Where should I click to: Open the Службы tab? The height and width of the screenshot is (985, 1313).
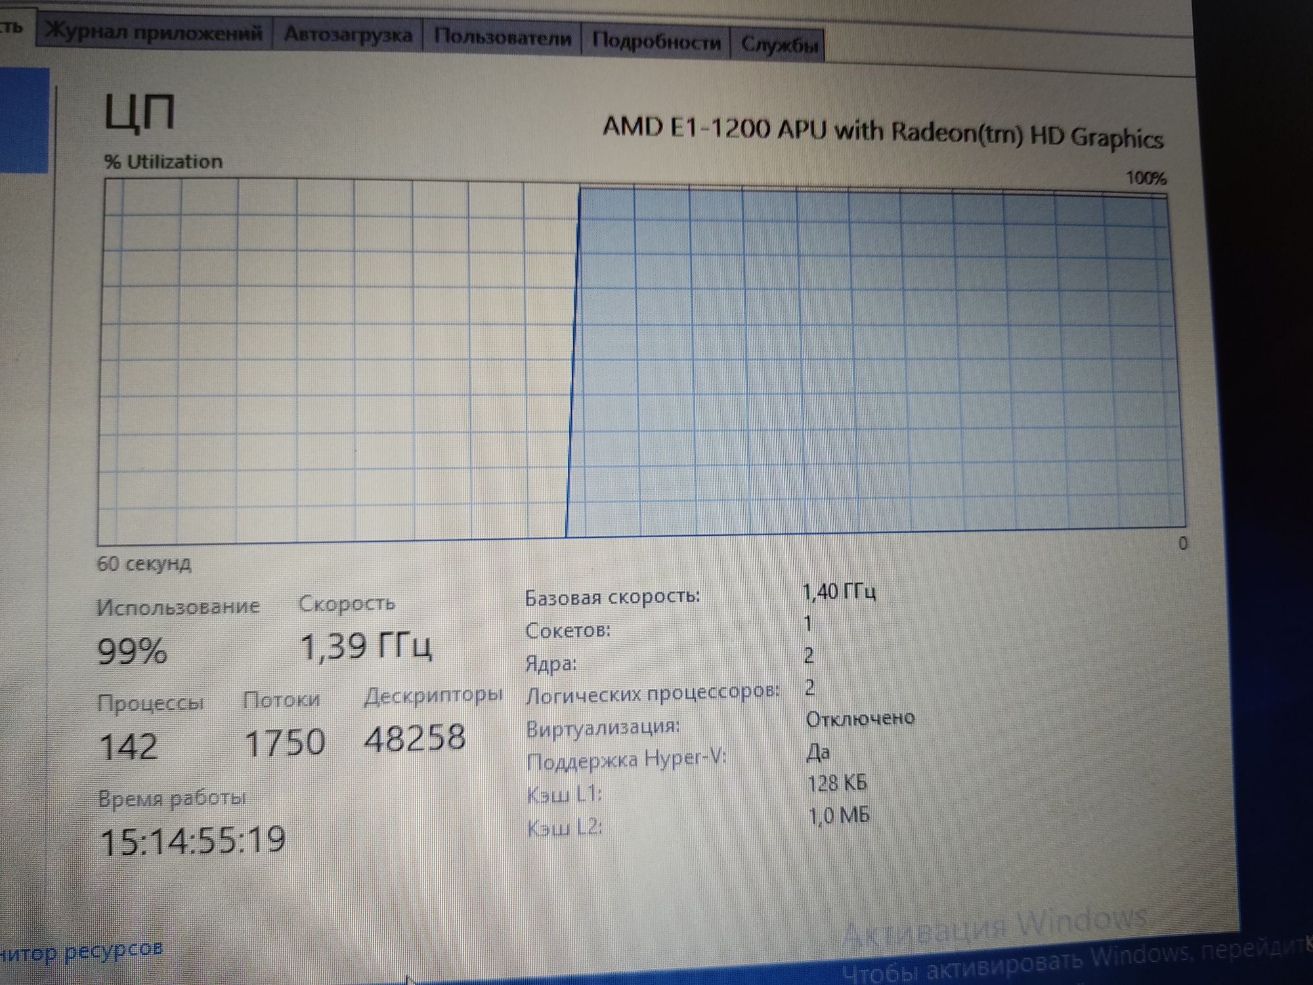779,45
